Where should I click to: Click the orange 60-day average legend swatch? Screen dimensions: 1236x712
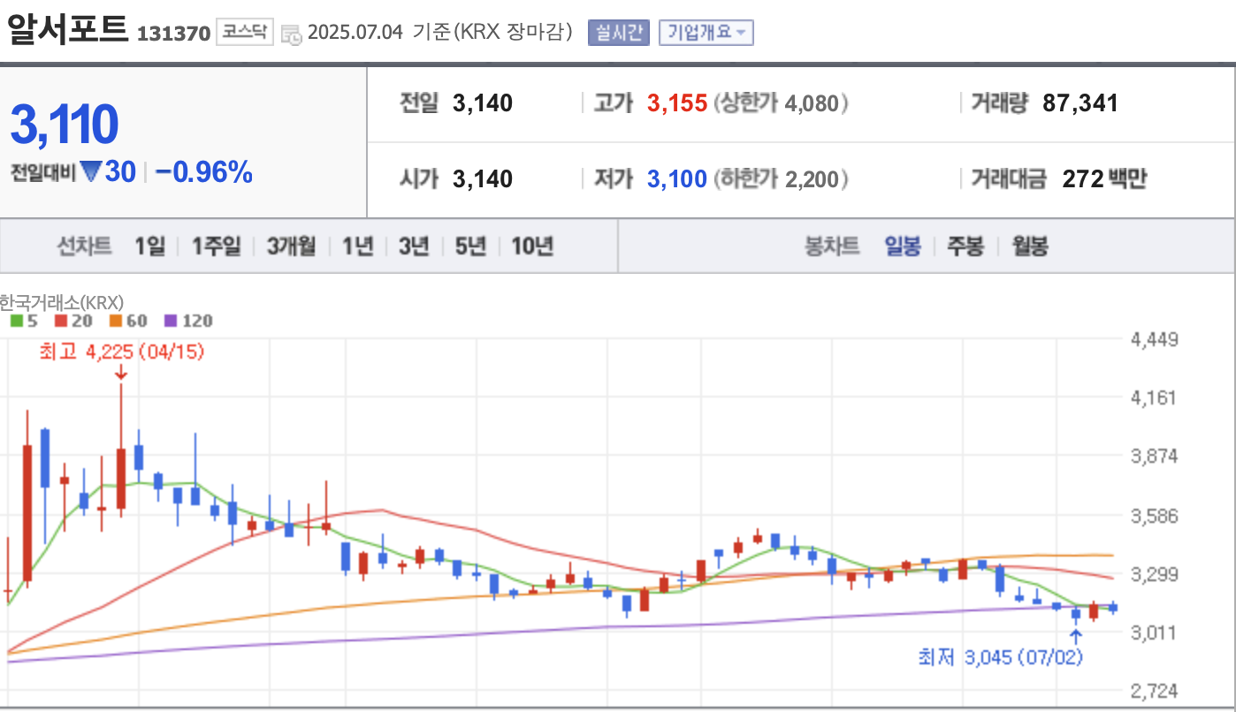click(116, 322)
